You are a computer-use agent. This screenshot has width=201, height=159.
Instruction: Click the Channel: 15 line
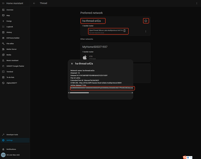(x=75, y=73)
